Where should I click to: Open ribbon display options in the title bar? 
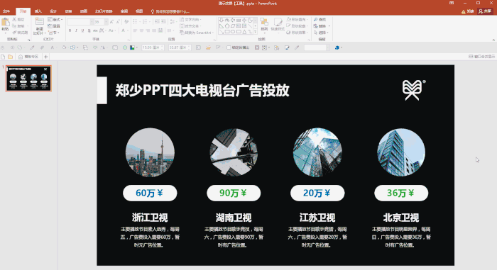point(452,3)
